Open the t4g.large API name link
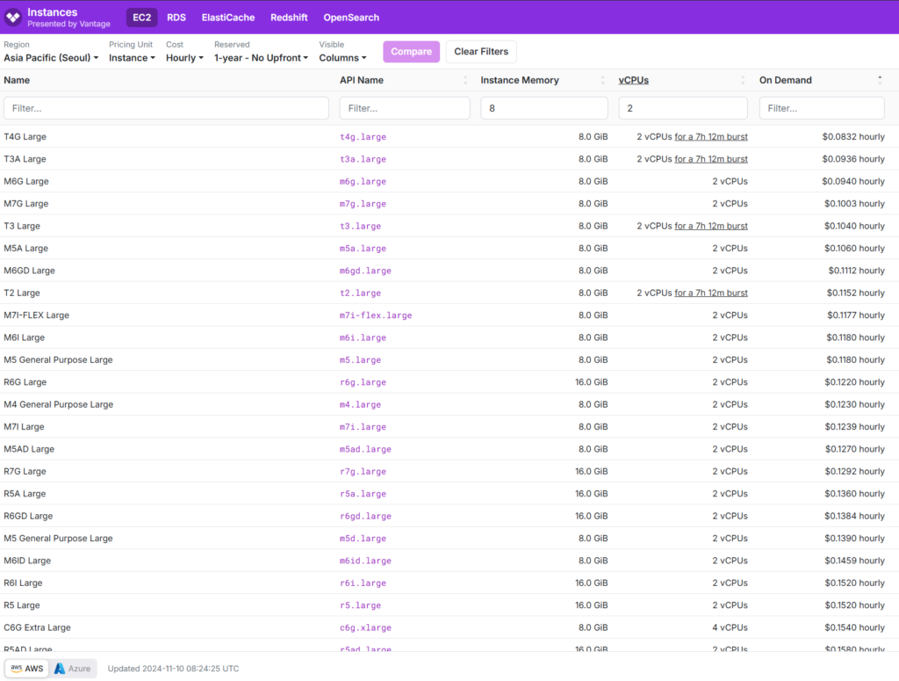This screenshot has height=681, width=899. 363,137
